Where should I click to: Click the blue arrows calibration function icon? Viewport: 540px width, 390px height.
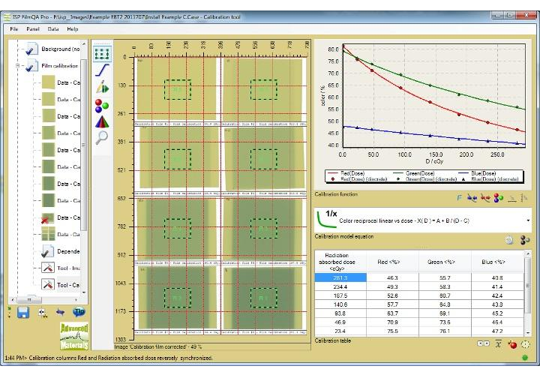(x=472, y=198)
